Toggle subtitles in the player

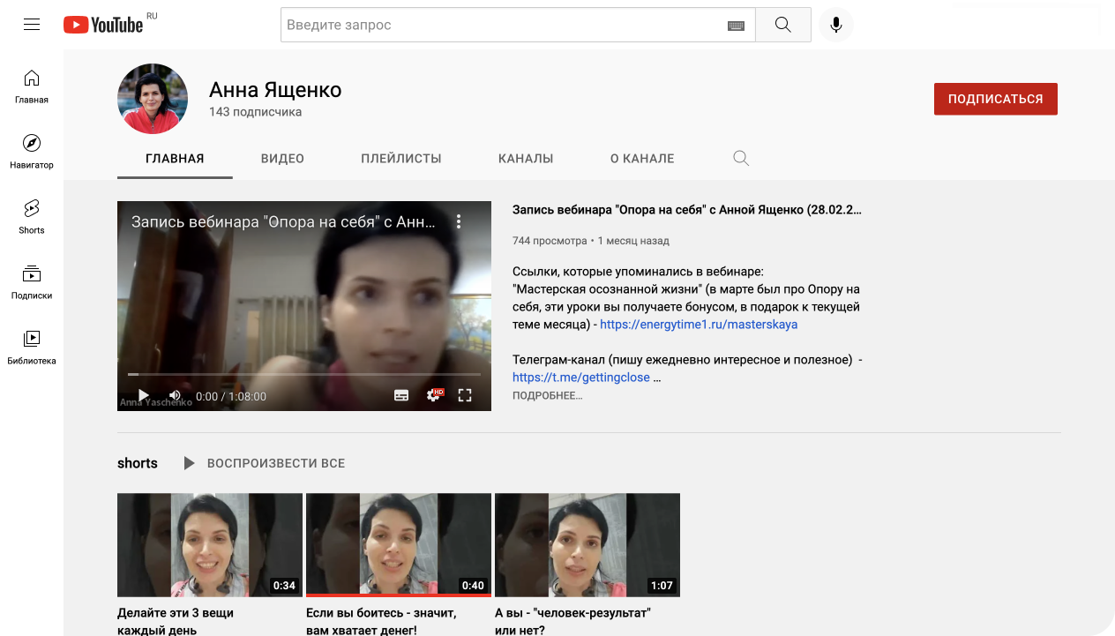[x=401, y=396]
